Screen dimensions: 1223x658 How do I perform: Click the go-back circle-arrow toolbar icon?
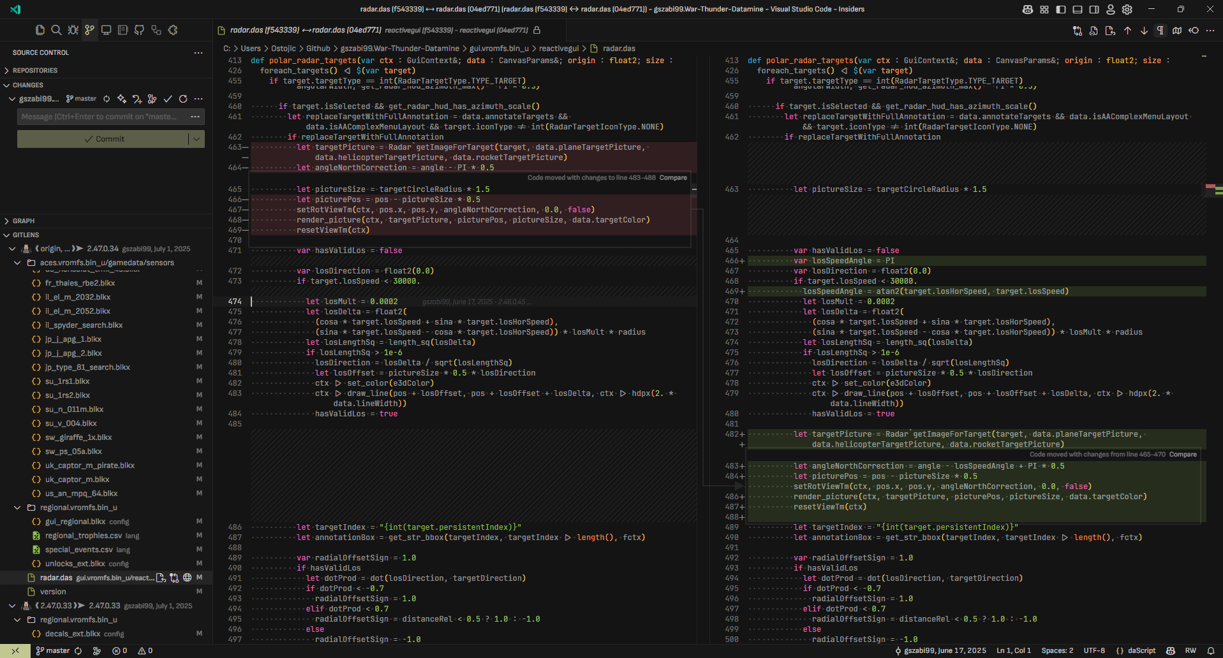[x=1194, y=31]
